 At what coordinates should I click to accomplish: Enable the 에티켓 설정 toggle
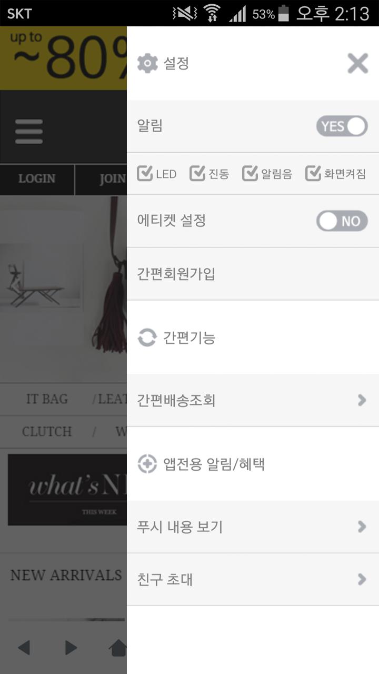click(342, 221)
